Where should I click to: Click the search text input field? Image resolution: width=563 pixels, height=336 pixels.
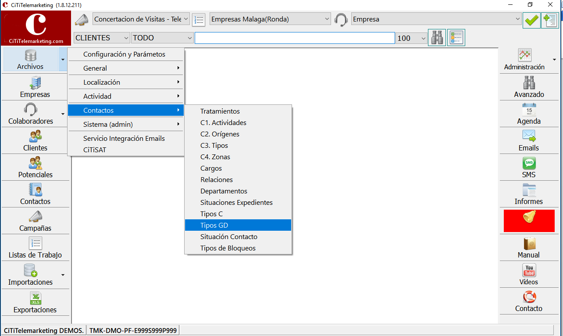pyautogui.click(x=295, y=38)
